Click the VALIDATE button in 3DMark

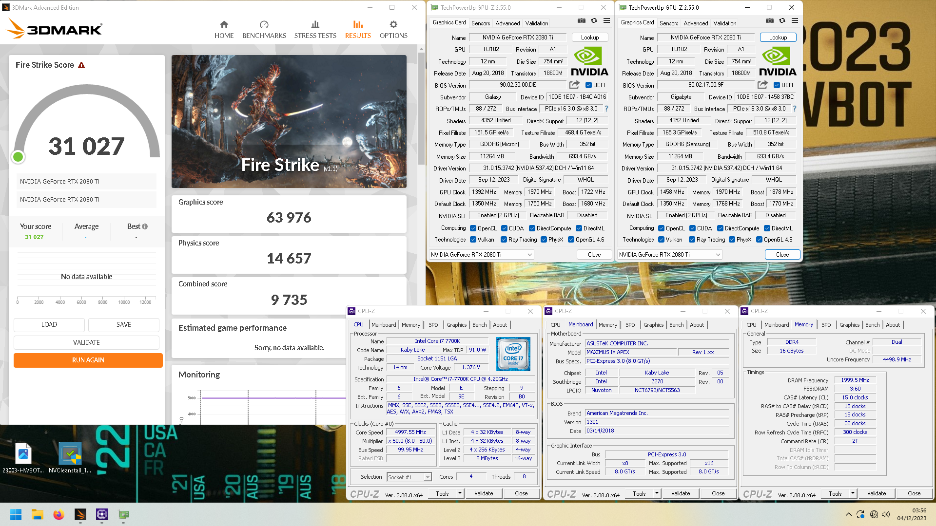[86, 343]
